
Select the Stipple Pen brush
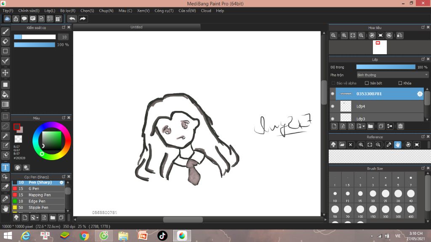tap(38, 208)
